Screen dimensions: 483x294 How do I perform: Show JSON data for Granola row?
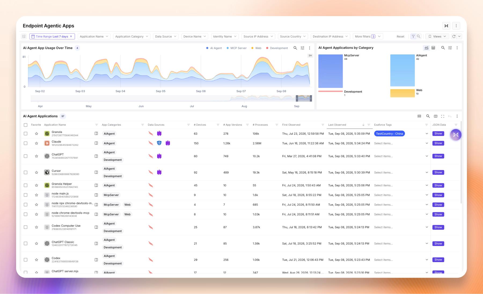tap(438, 133)
